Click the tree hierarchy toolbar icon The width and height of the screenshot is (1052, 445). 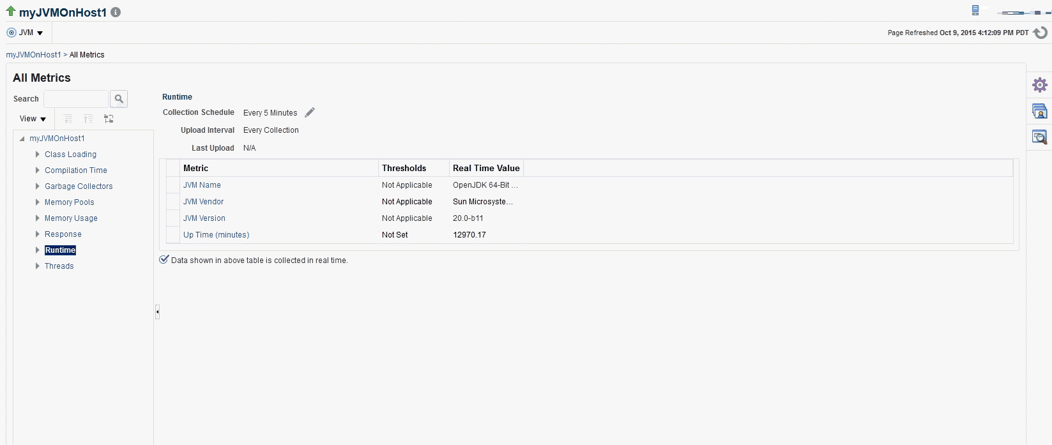click(109, 119)
